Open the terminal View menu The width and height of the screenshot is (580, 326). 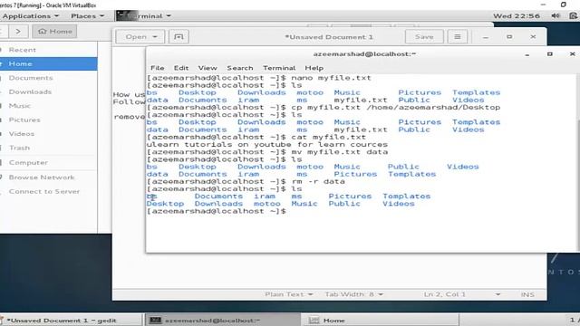[208, 68]
